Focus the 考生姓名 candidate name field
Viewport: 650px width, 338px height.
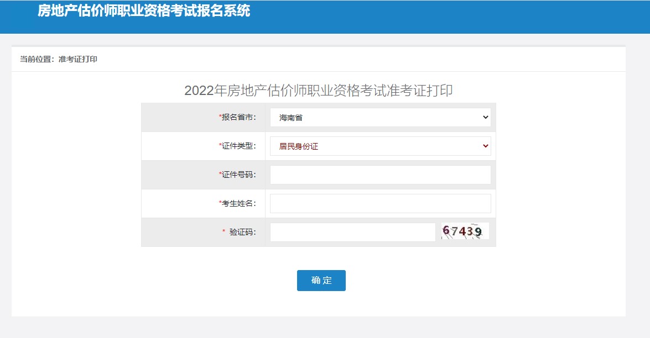point(379,203)
